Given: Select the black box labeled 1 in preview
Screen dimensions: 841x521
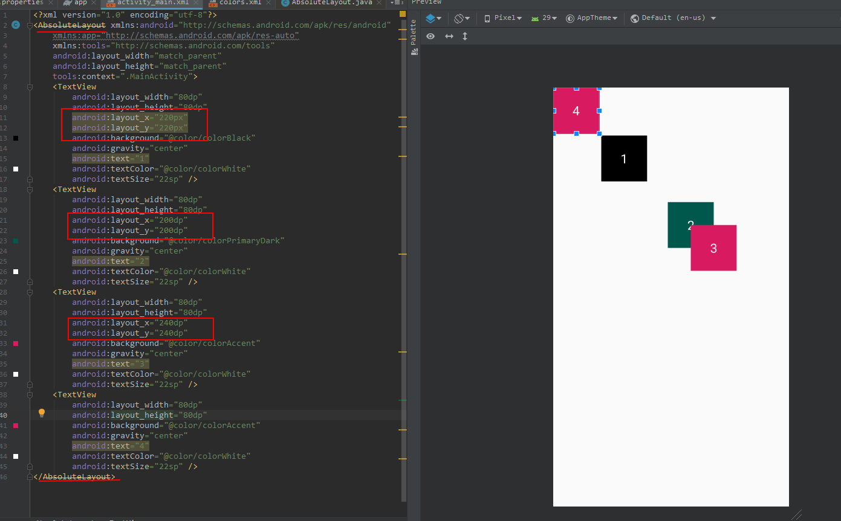Looking at the screenshot, I should [x=624, y=158].
